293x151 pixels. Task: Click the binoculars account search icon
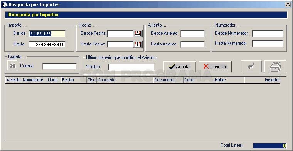pyautogui.click(x=12, y=65)
